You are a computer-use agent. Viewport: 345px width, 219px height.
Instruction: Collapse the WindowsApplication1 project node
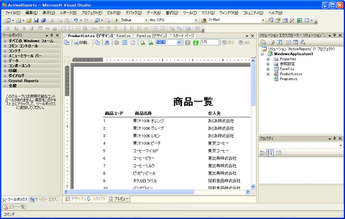pos(262,54)
